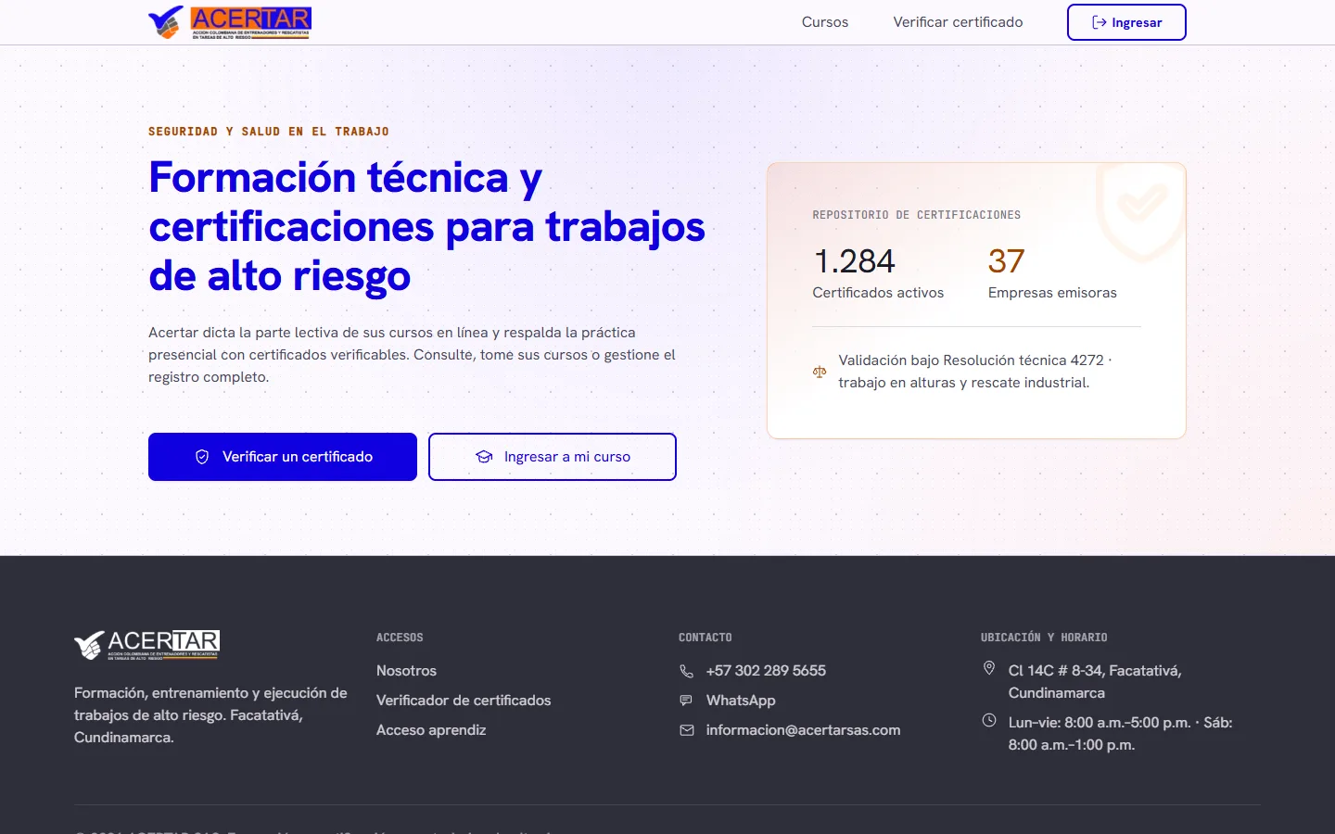The image size is (1335, 834).
Task: Call the number +57 302 289 5655
Action: 766,671
